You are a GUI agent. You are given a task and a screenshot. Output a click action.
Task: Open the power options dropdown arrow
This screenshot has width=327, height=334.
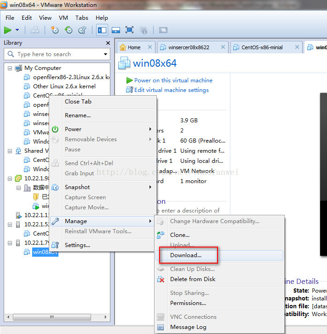(x=17, y=30)
